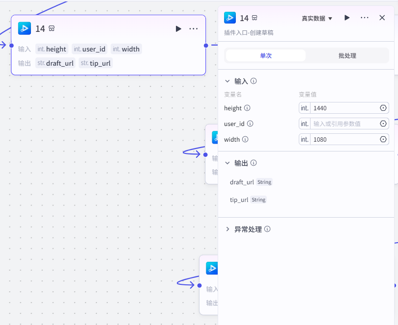
Task: Switch to the 批处理 tab
Action: coord(347,55)
